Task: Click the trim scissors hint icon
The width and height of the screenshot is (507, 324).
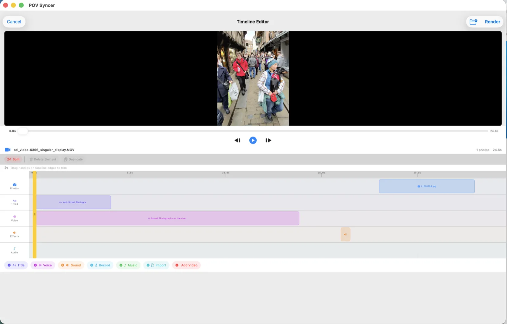Action: pos(6,168)
